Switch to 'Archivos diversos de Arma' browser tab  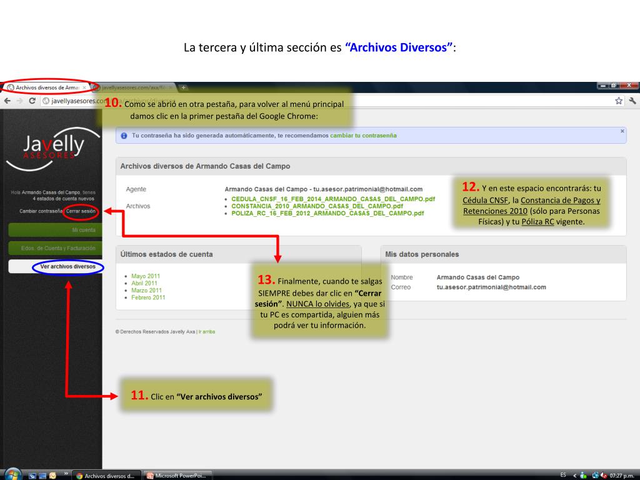[x=47, y=87]
